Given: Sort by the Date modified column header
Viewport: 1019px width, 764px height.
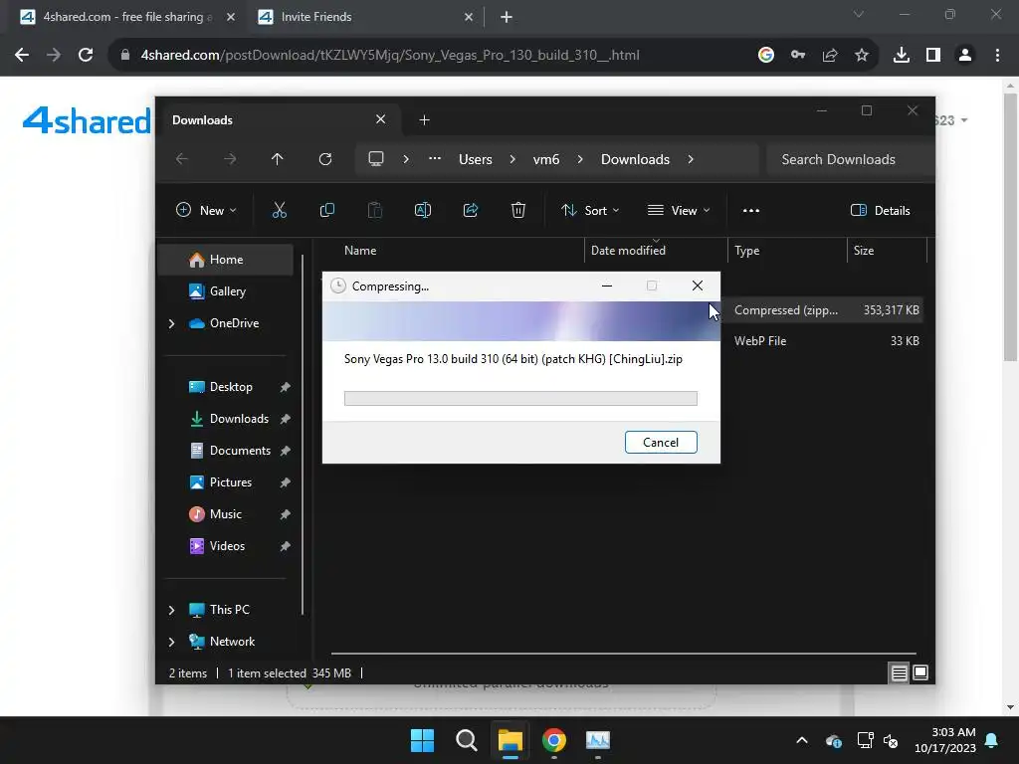Looking at the screenshot, I should [629, 251].
